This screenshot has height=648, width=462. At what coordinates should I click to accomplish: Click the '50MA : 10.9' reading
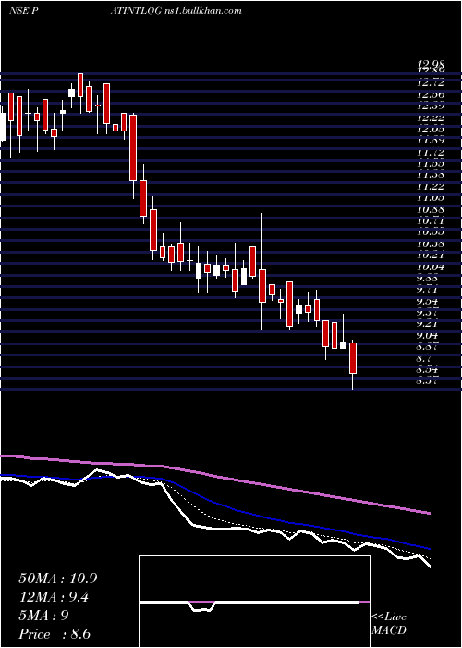tap(57, 579)
